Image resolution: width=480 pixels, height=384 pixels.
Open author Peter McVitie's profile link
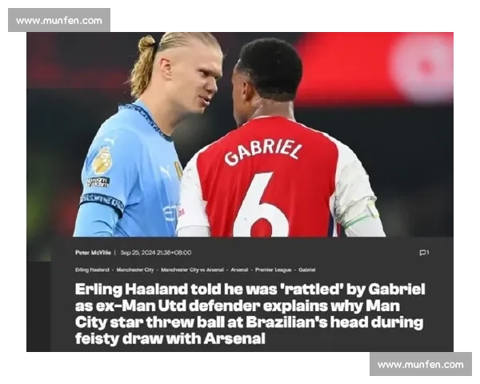[93, 253]
